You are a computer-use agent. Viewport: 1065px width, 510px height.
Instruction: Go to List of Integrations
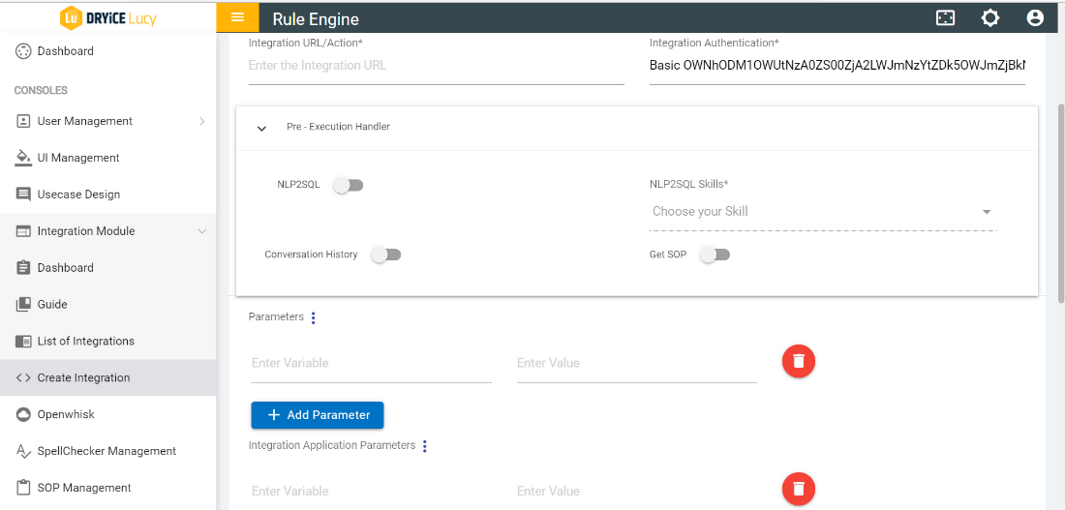(x=85, y=341)
